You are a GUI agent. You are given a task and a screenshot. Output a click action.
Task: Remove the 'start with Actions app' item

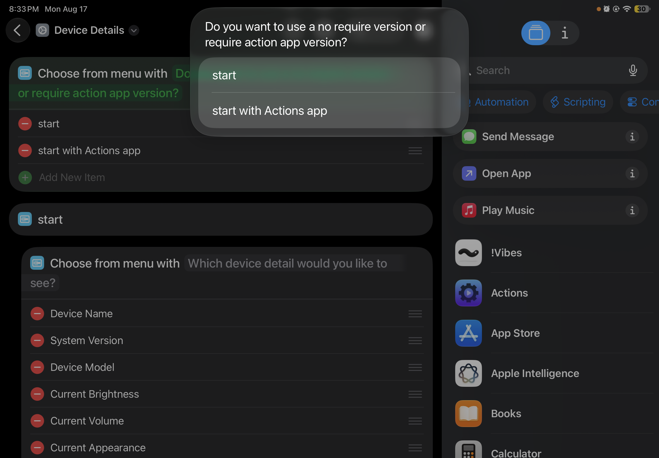pos(25,151)
